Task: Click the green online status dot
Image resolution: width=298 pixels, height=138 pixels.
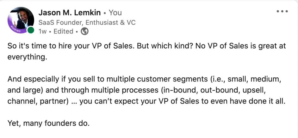Action: tap(31, 31)
